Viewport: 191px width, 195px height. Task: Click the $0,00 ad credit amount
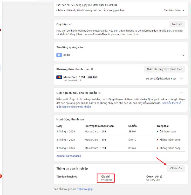click(x=67, y=55)
